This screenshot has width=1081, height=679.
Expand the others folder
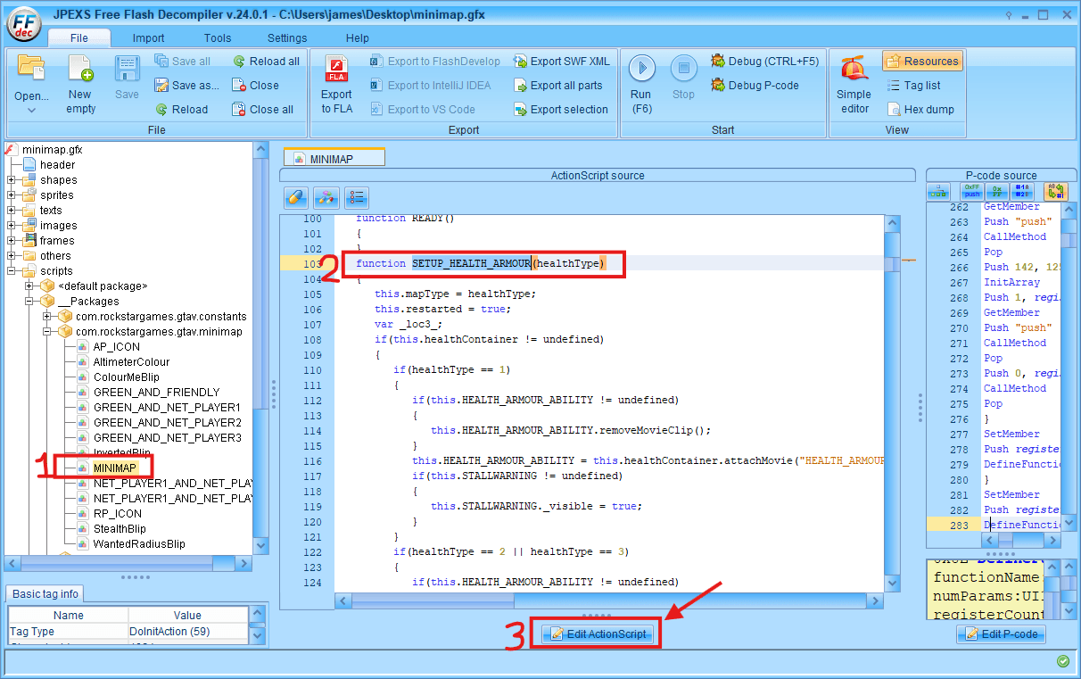pos(12,256)
